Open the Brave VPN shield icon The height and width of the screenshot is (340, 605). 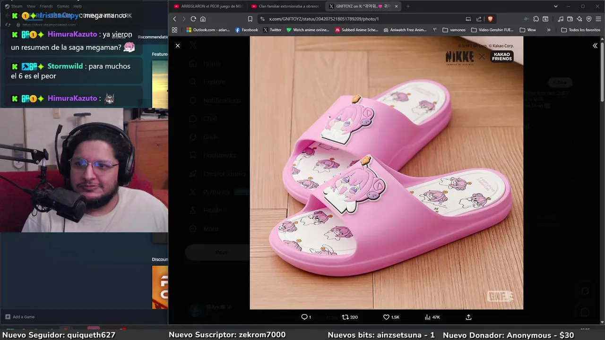(589, 19)
